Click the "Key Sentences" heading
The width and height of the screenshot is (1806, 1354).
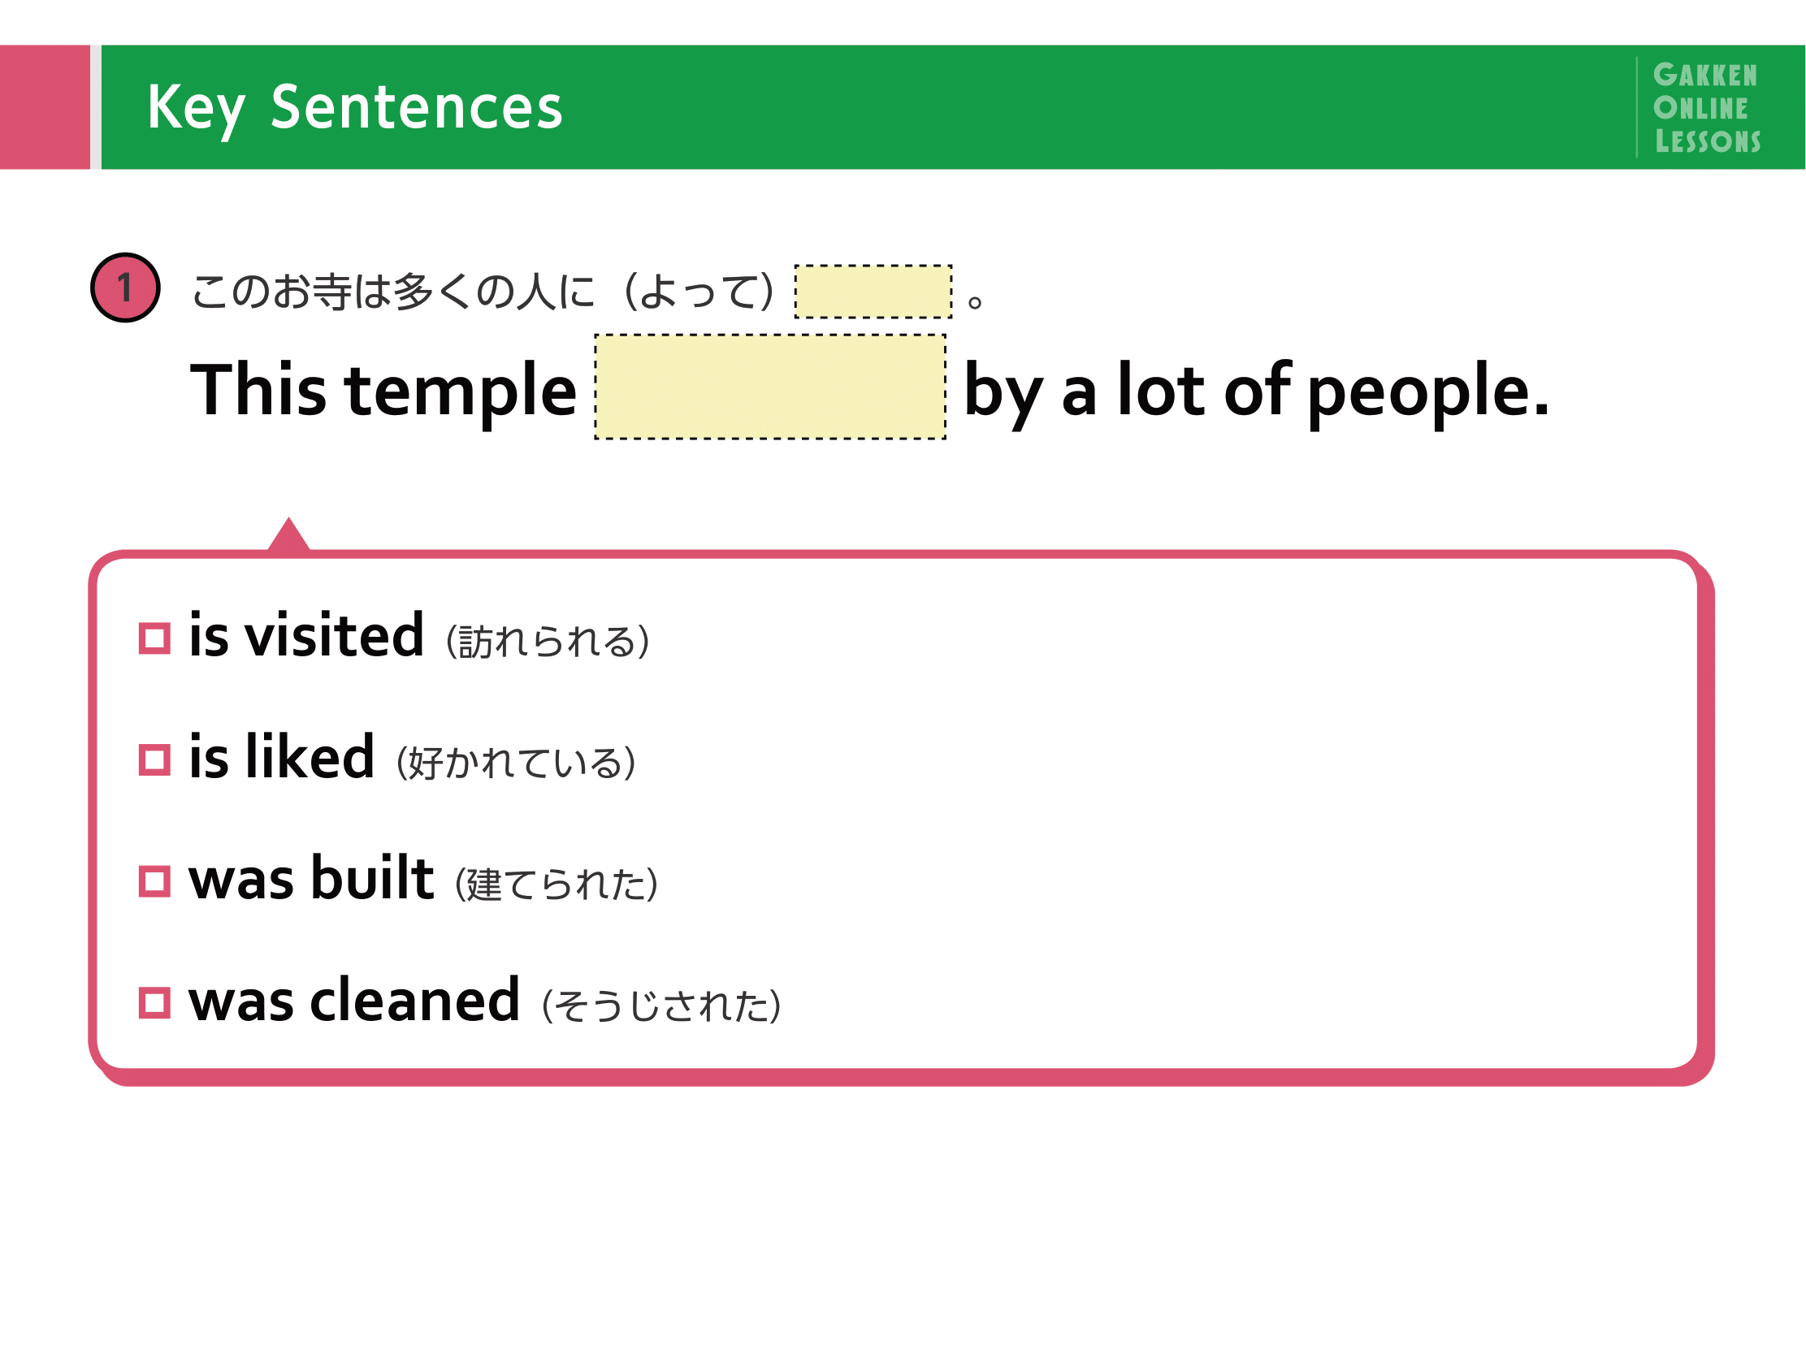pos(355,107)
